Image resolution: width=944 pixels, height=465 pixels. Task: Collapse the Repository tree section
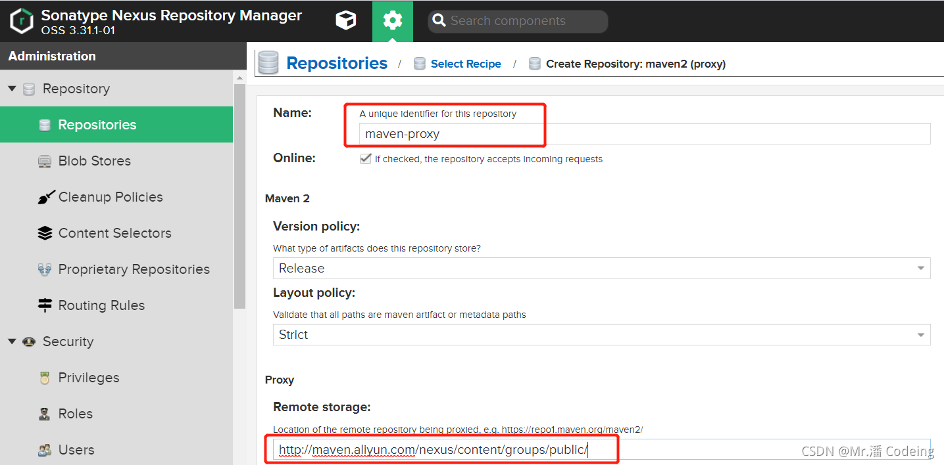point(12,89)
